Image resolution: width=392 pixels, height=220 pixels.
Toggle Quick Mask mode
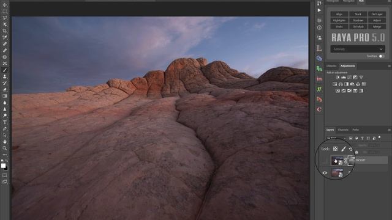5,175
